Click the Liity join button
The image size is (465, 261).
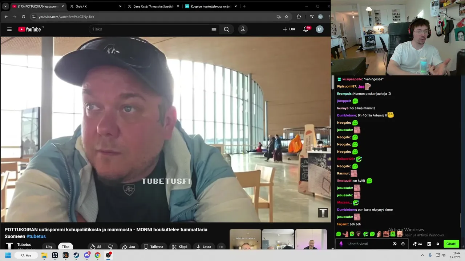click(x=49, y=247)
